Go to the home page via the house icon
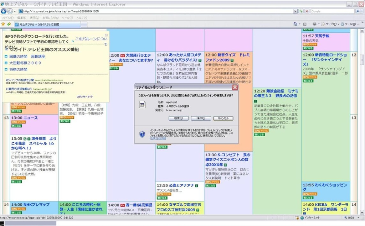This screenshot has height=226, width=365. 295,24
